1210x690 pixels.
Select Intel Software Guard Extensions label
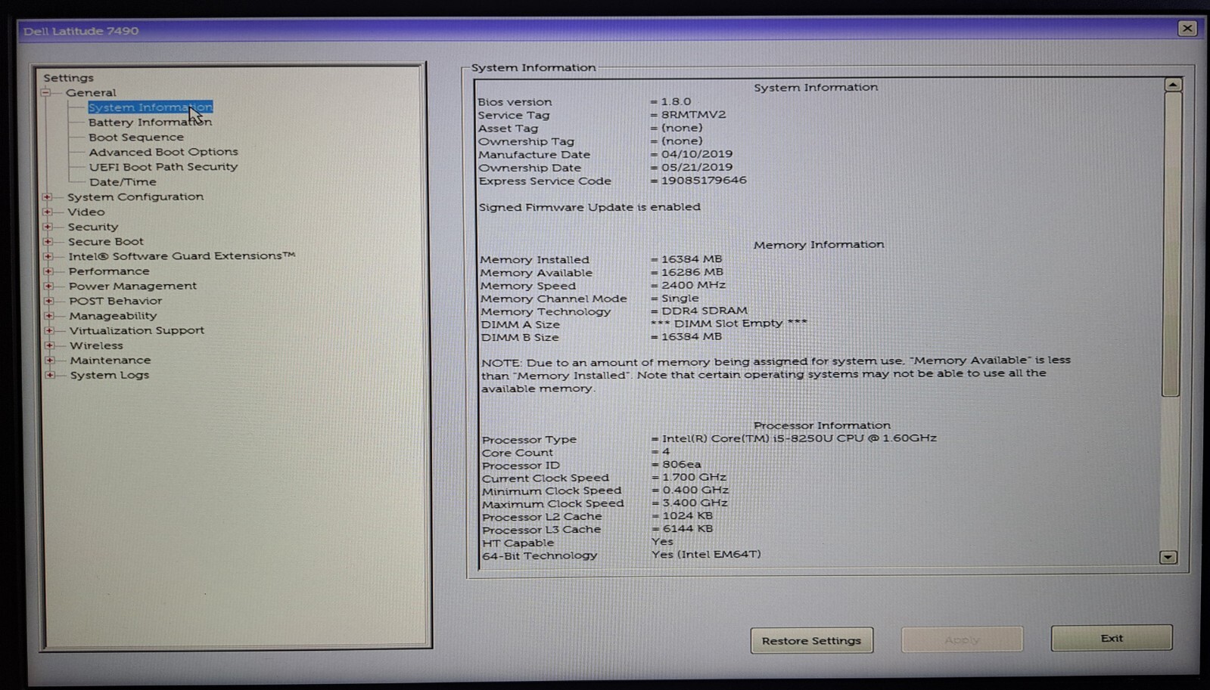182,256
